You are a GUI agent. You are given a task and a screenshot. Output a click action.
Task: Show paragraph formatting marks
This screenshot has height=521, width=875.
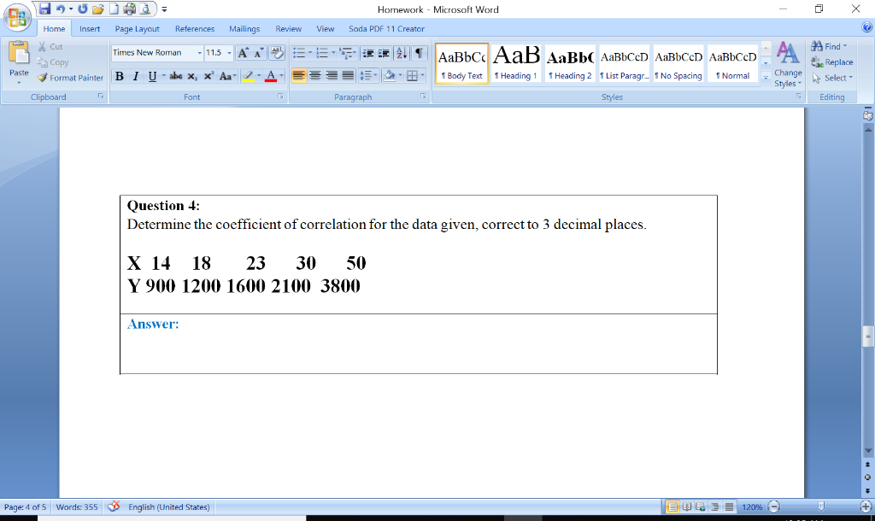click(417, 52)
